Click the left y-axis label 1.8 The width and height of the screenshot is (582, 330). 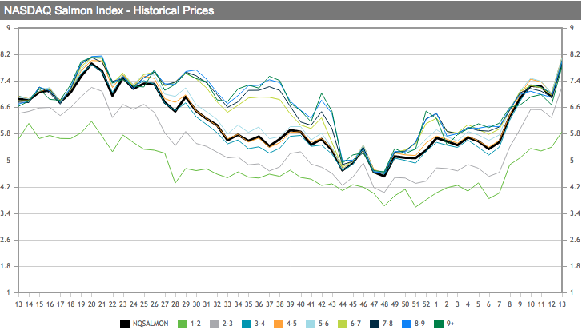(6, 266)
